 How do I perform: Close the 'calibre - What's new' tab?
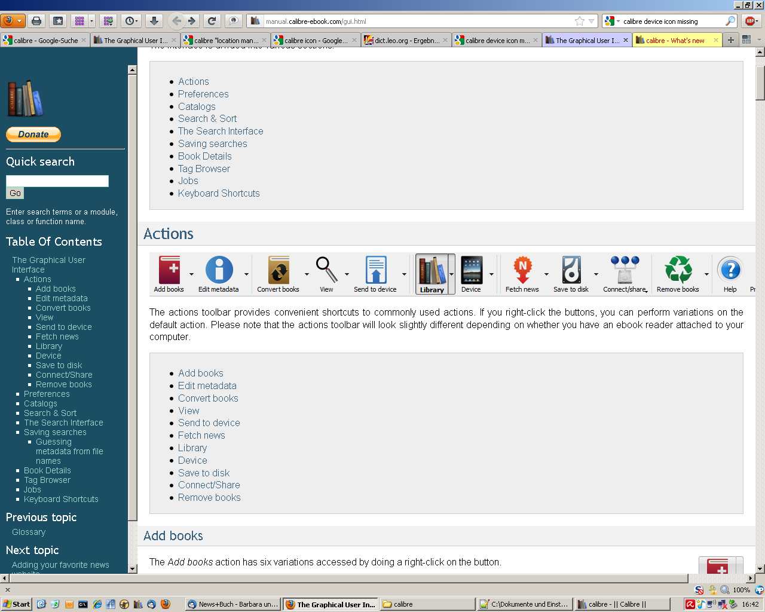click(715, 40)
